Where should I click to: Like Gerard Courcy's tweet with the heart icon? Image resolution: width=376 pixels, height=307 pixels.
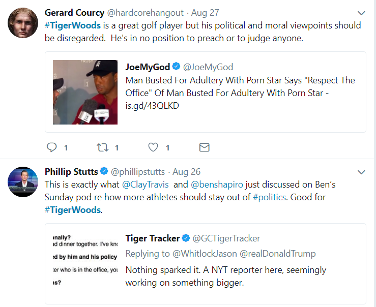tap(153, 147)
